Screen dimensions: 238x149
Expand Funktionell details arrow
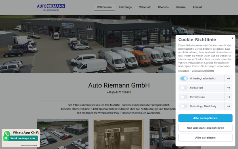228,88
